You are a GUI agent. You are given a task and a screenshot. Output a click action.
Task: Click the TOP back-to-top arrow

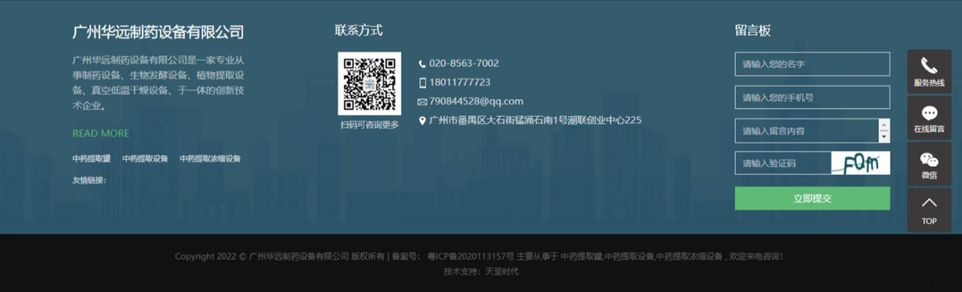[x=929, y=203]
